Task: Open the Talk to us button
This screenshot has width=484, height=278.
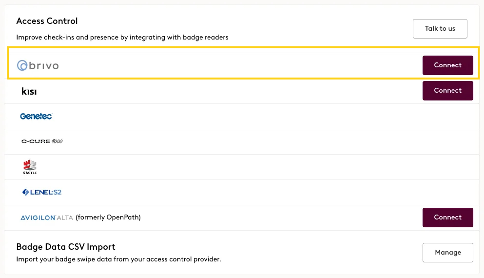Action: [x=440, y=29]
